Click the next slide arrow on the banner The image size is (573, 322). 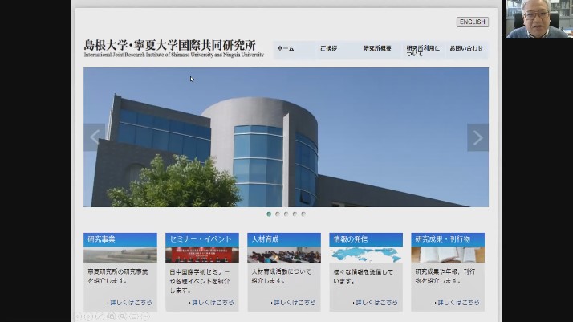[x=477, y=137]
